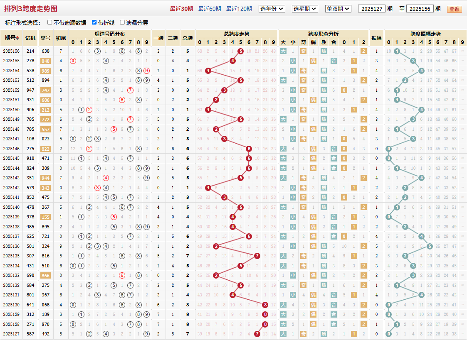467x340 pixels.
Task: Open the 选星期 weekday dropdown
Action: point(305,9)
